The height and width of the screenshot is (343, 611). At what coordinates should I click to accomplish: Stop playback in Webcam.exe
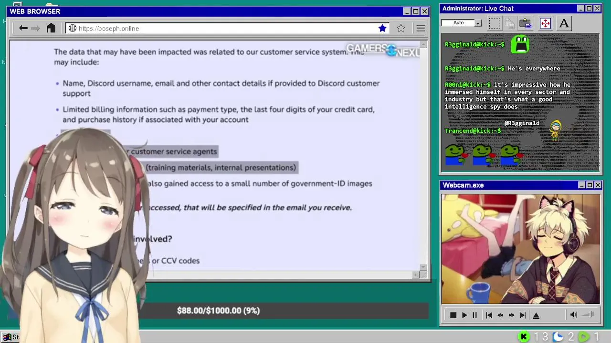(453, 315)
